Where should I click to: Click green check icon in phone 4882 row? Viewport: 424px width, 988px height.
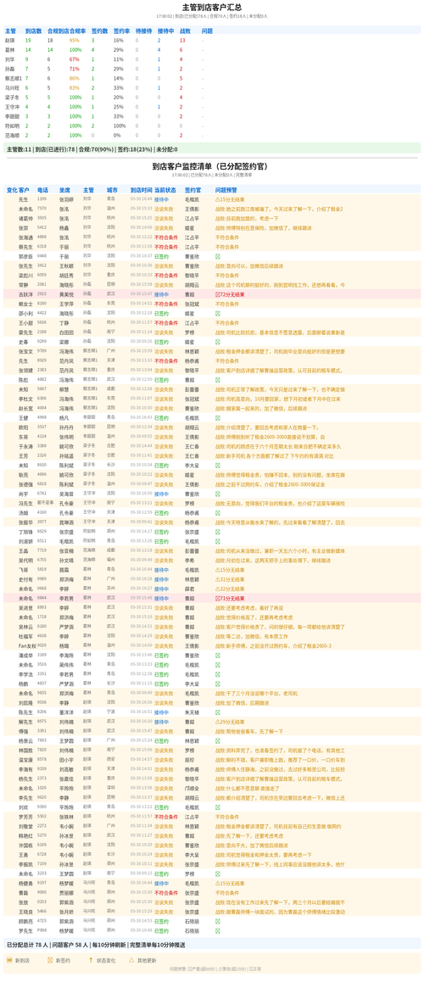pos(218,379)
